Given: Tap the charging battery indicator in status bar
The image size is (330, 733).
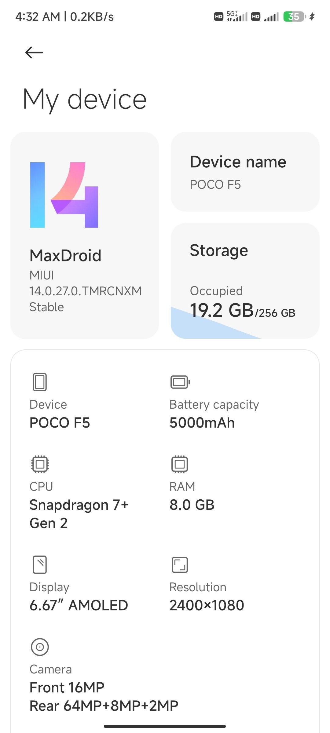Looking at the screenshot, I should (x=295, y=16).
